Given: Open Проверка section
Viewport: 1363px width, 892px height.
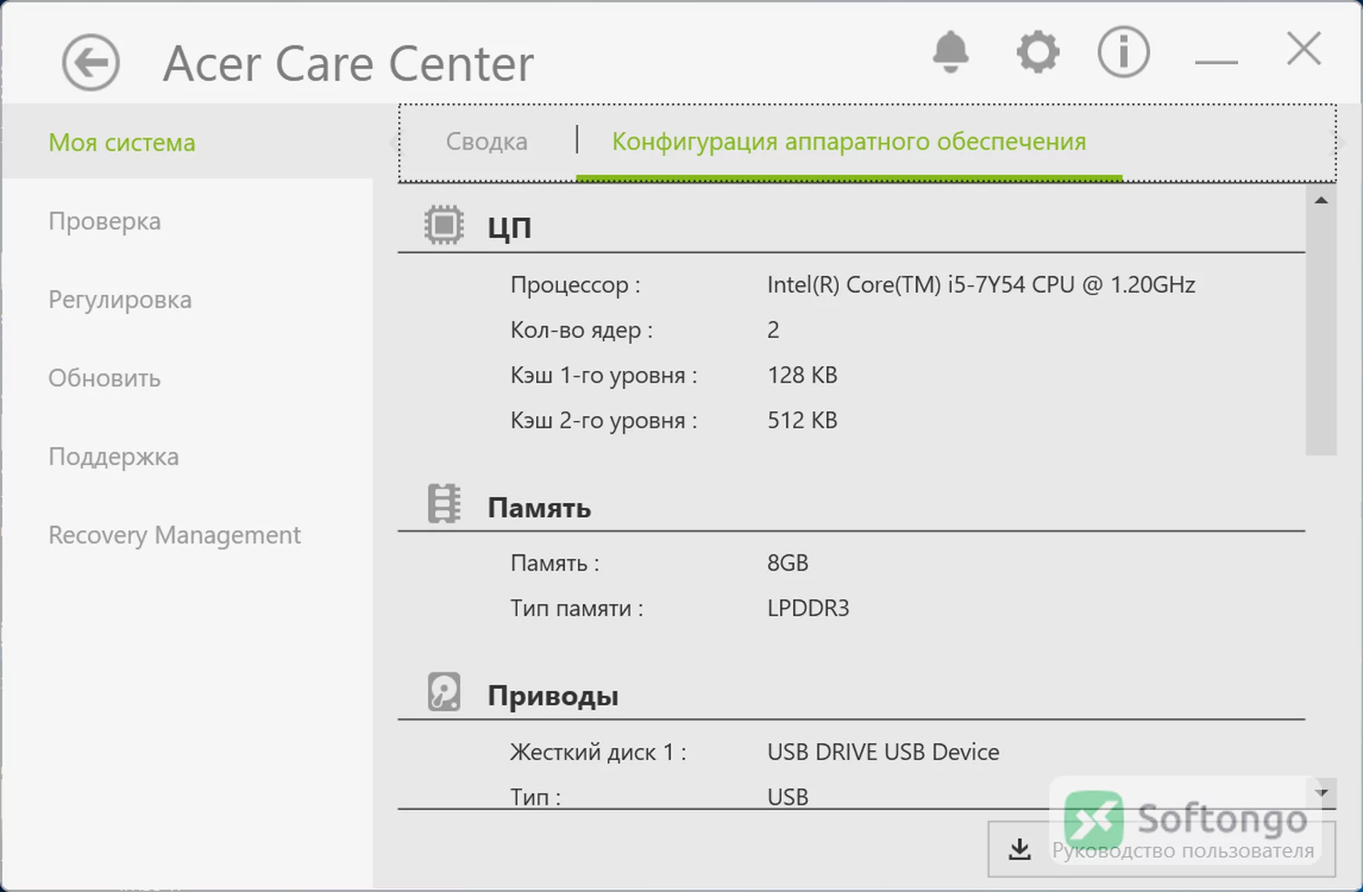Looking at the screenshot, I should pos(104,221).
